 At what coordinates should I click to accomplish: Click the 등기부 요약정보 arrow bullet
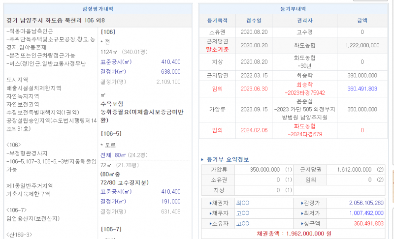point(203,160)
